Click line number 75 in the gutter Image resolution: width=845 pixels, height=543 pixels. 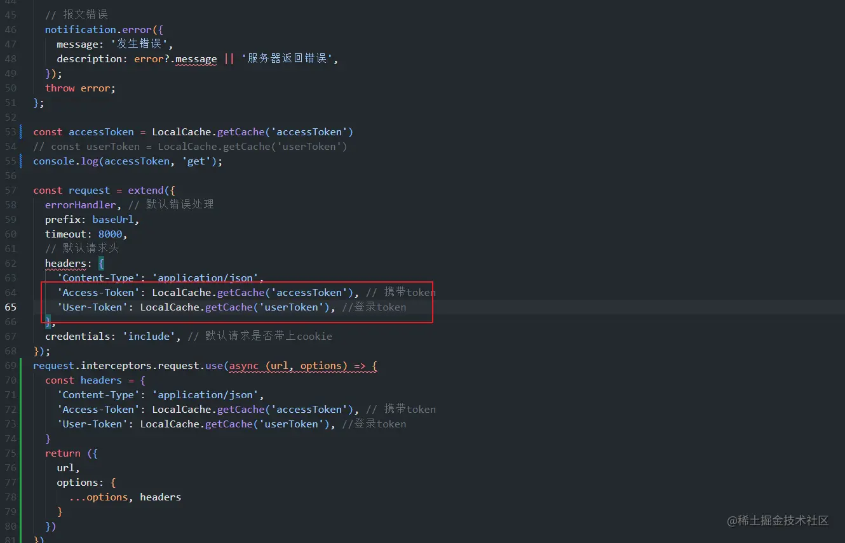tap(10, 453)
